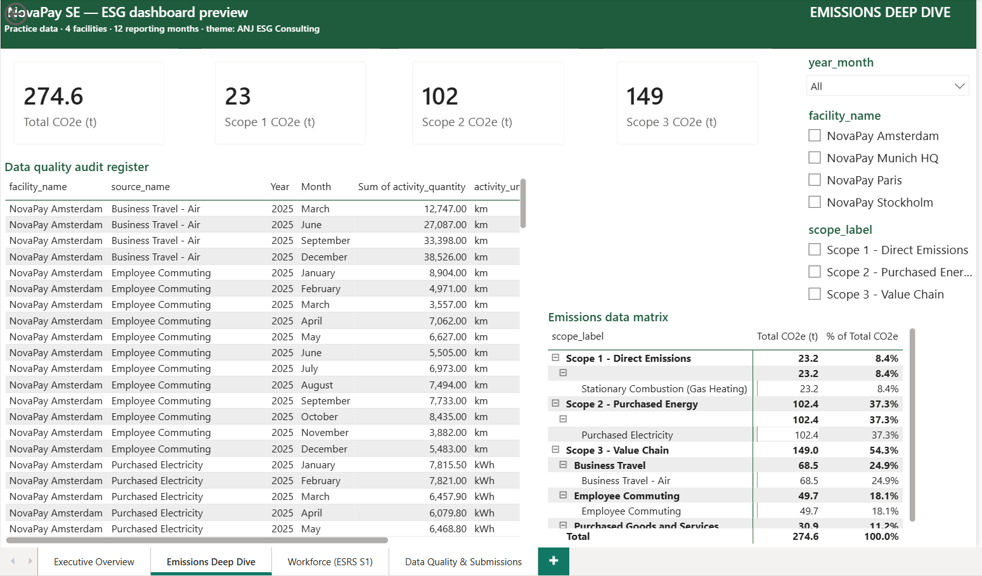The image size is (982, 576).
Task: Collapse the Business Travel matrix group
Action: (563, 464)
